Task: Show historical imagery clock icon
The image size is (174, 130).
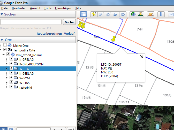Action: pos(133,14)
